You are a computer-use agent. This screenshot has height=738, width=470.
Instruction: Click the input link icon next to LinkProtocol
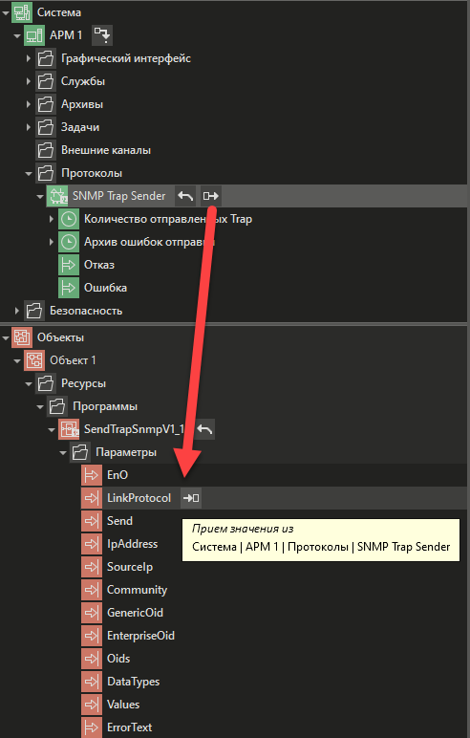[x=191, y=498]
